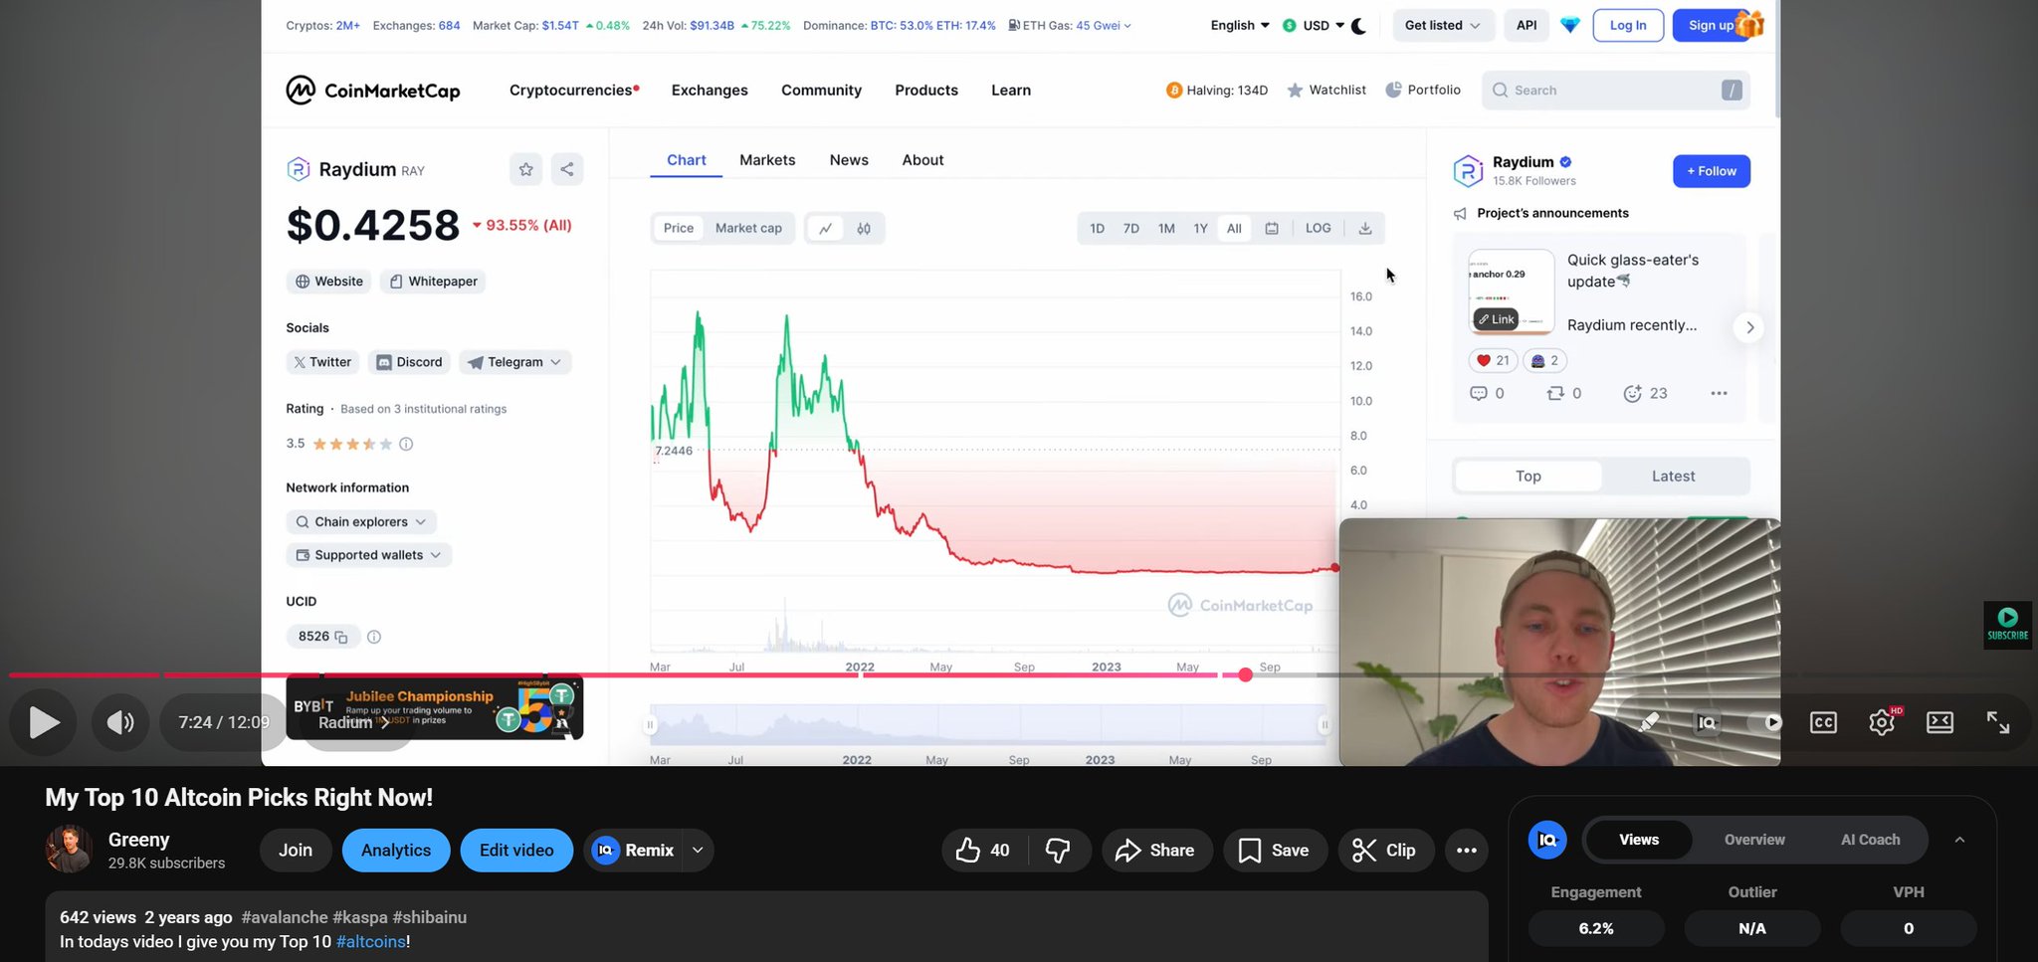2038x962 pixels.
Task: Open the English language dropdown
Action: click(x=1240, y=26)
